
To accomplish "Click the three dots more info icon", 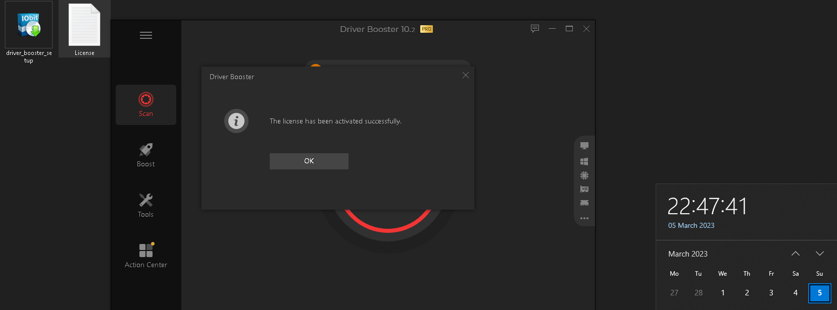I will coord(584,218).
